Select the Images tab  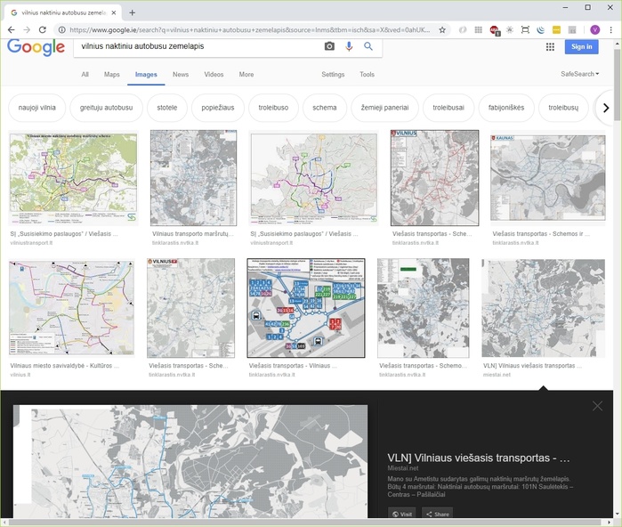click(x=146, y=74)
